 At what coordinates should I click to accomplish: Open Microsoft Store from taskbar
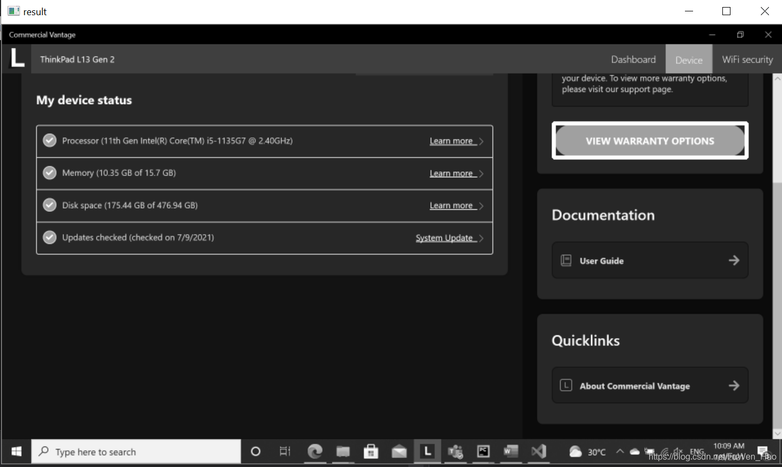point(371,451)
